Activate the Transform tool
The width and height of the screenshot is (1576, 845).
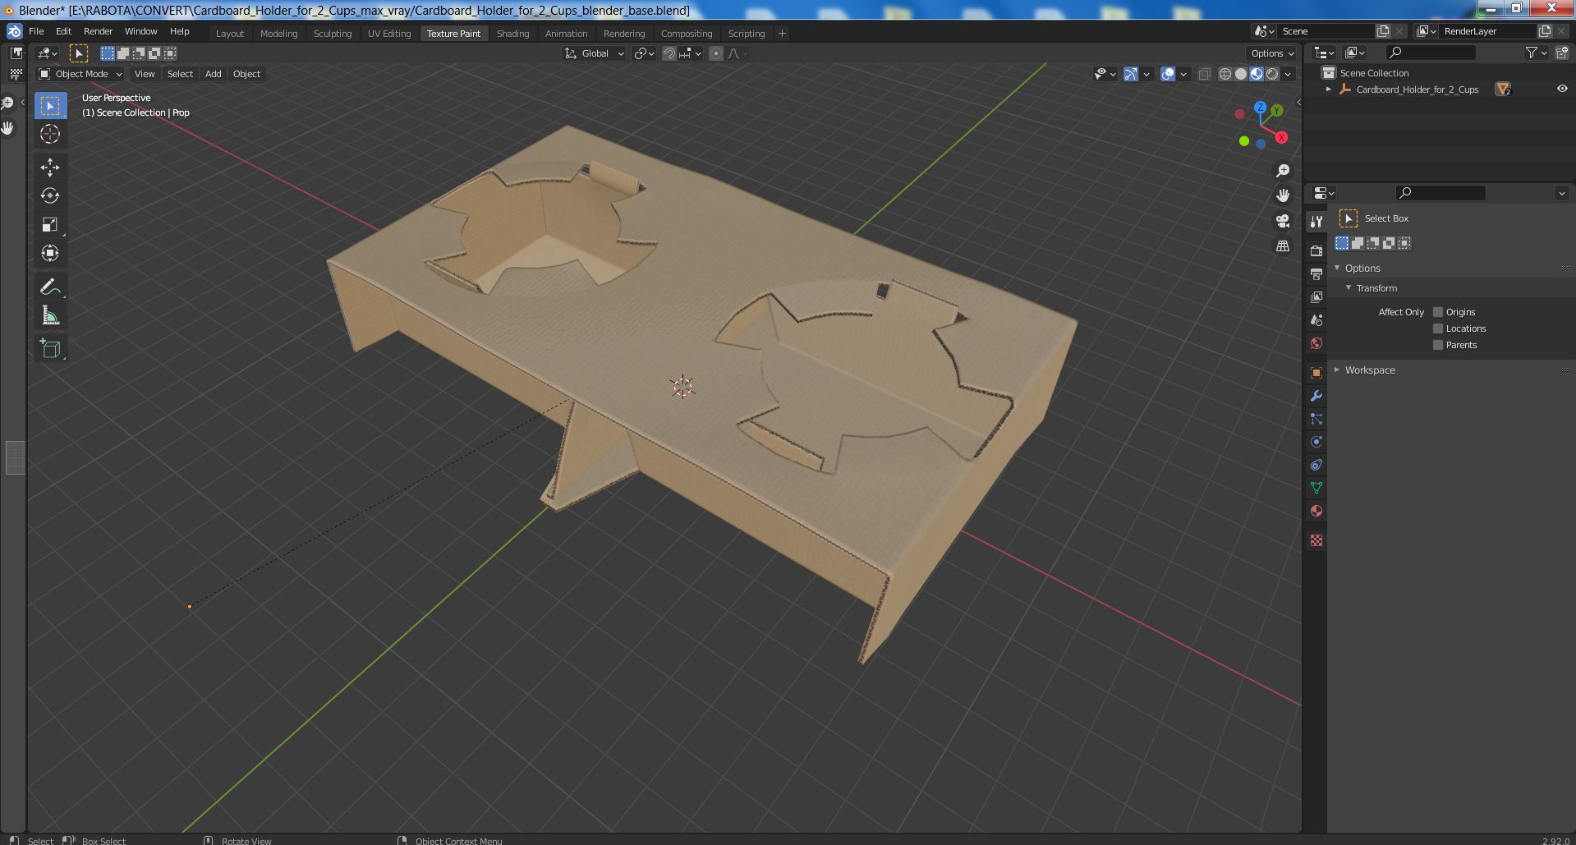[x=50, y=253]
